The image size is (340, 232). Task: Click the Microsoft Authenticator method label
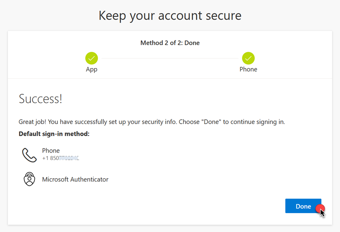(x=75, y=180)
